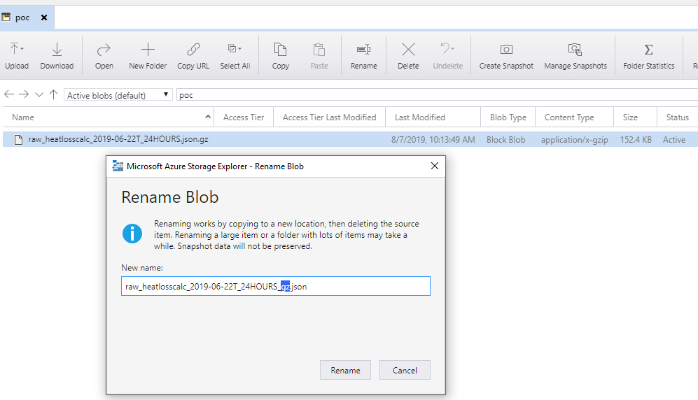
Task: Open the Active blobs (default) dropdown
Action: [x=118, y=95]
